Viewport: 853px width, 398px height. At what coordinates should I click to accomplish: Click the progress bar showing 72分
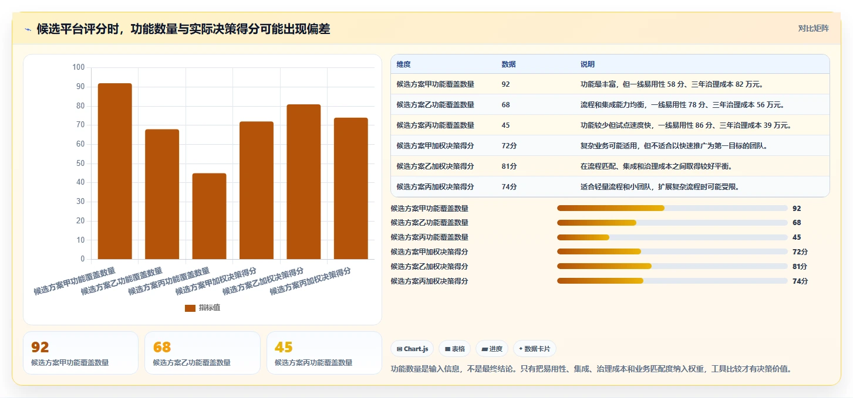672,252
